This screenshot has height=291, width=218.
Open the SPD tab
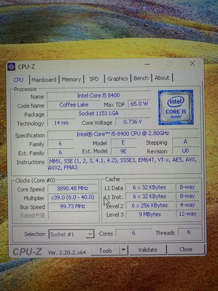[x=94, y=79]
